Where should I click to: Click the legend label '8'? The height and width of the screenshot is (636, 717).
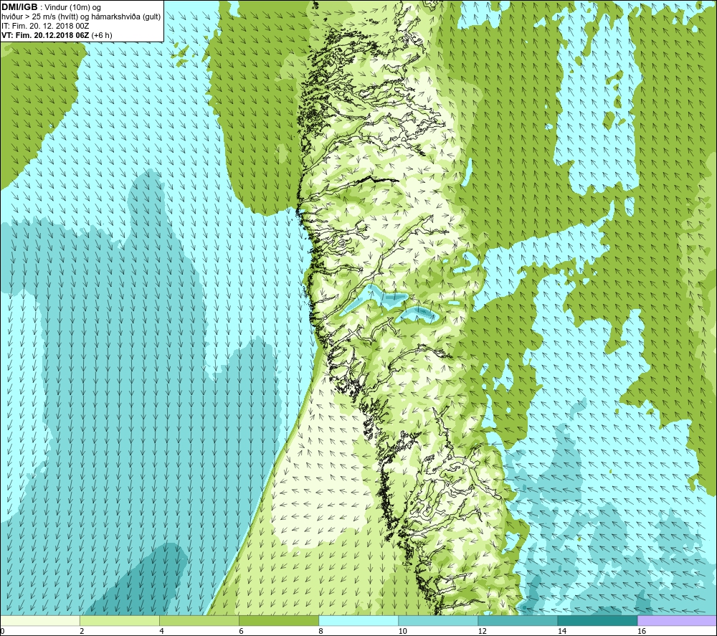tap(321, 632)
